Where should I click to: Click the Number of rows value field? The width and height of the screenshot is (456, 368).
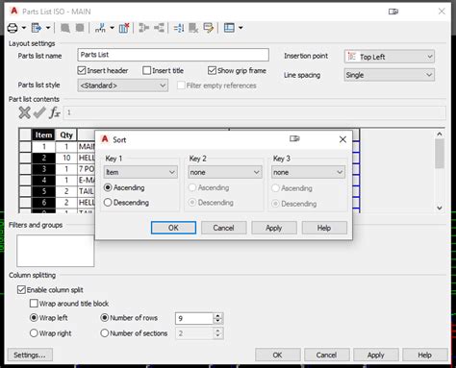[x=194, y=318]
